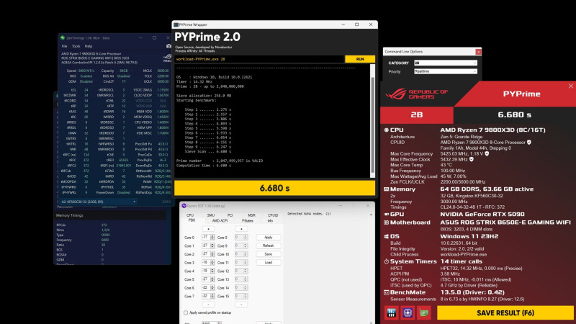Switch to the AMD ACPI tab in Ryzen SDT
Screen dimensions: 576x324
pos(220,221)
